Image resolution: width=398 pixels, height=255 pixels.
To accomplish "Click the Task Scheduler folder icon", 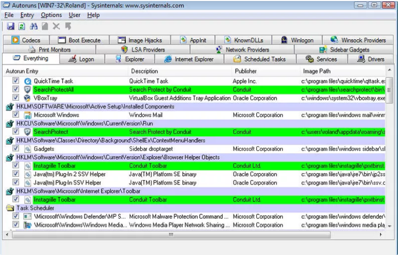I will (10, 208).
